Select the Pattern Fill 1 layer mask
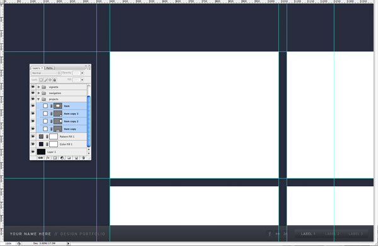This screenshot has width=378, height=246. coord(54,137)
